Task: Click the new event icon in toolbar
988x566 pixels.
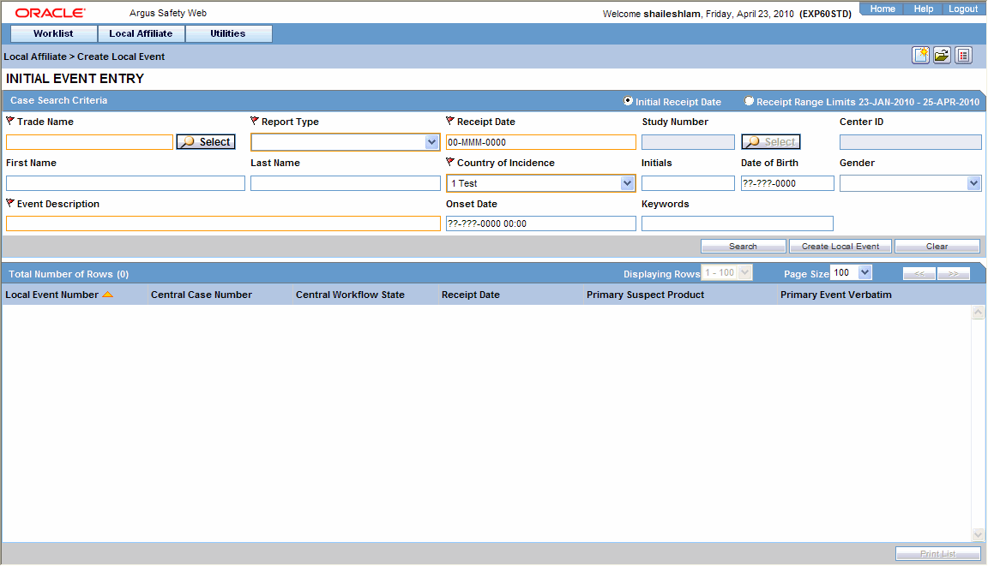Action: (x=920, y=54)
